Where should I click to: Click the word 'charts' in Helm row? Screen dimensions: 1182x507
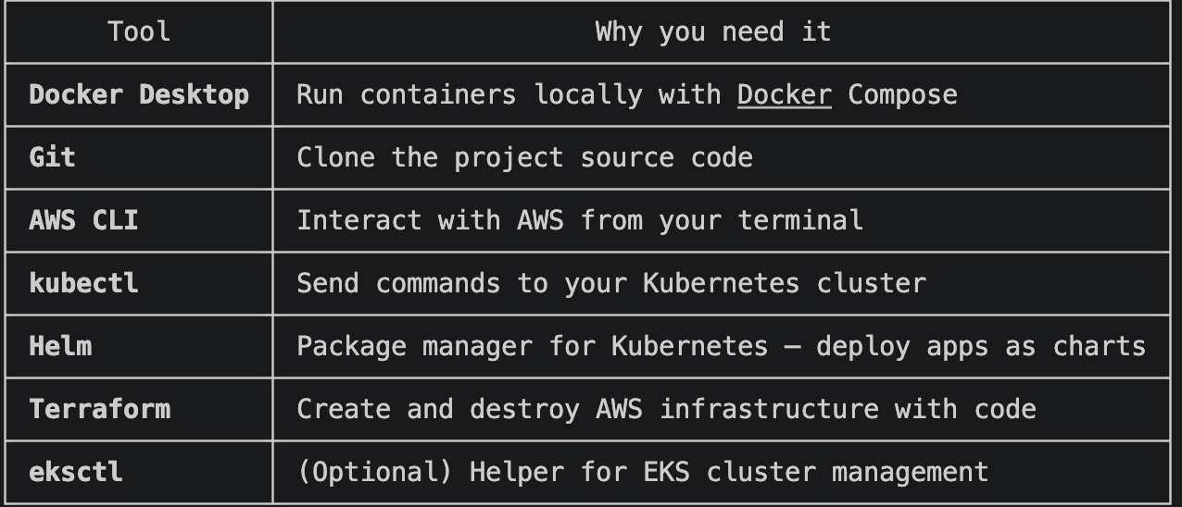[x=1100, y=346]
